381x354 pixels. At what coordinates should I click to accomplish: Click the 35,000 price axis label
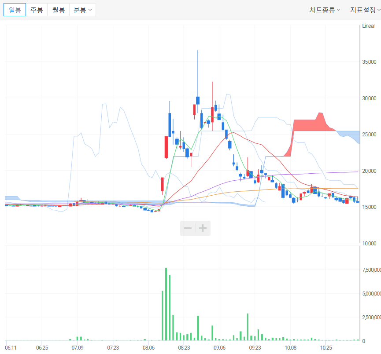[x=369, y=62]
